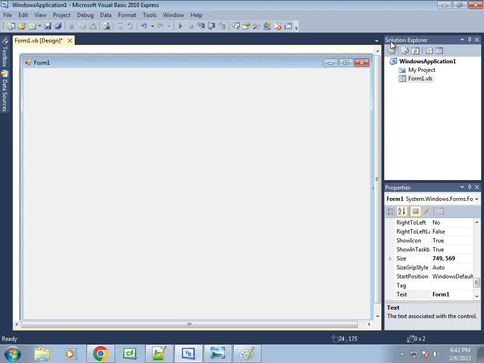The height and width of the screenshot is (363, 484).
Task: Click the Open File folder icon
Action: pyautogui.click(x=22, y=26)
